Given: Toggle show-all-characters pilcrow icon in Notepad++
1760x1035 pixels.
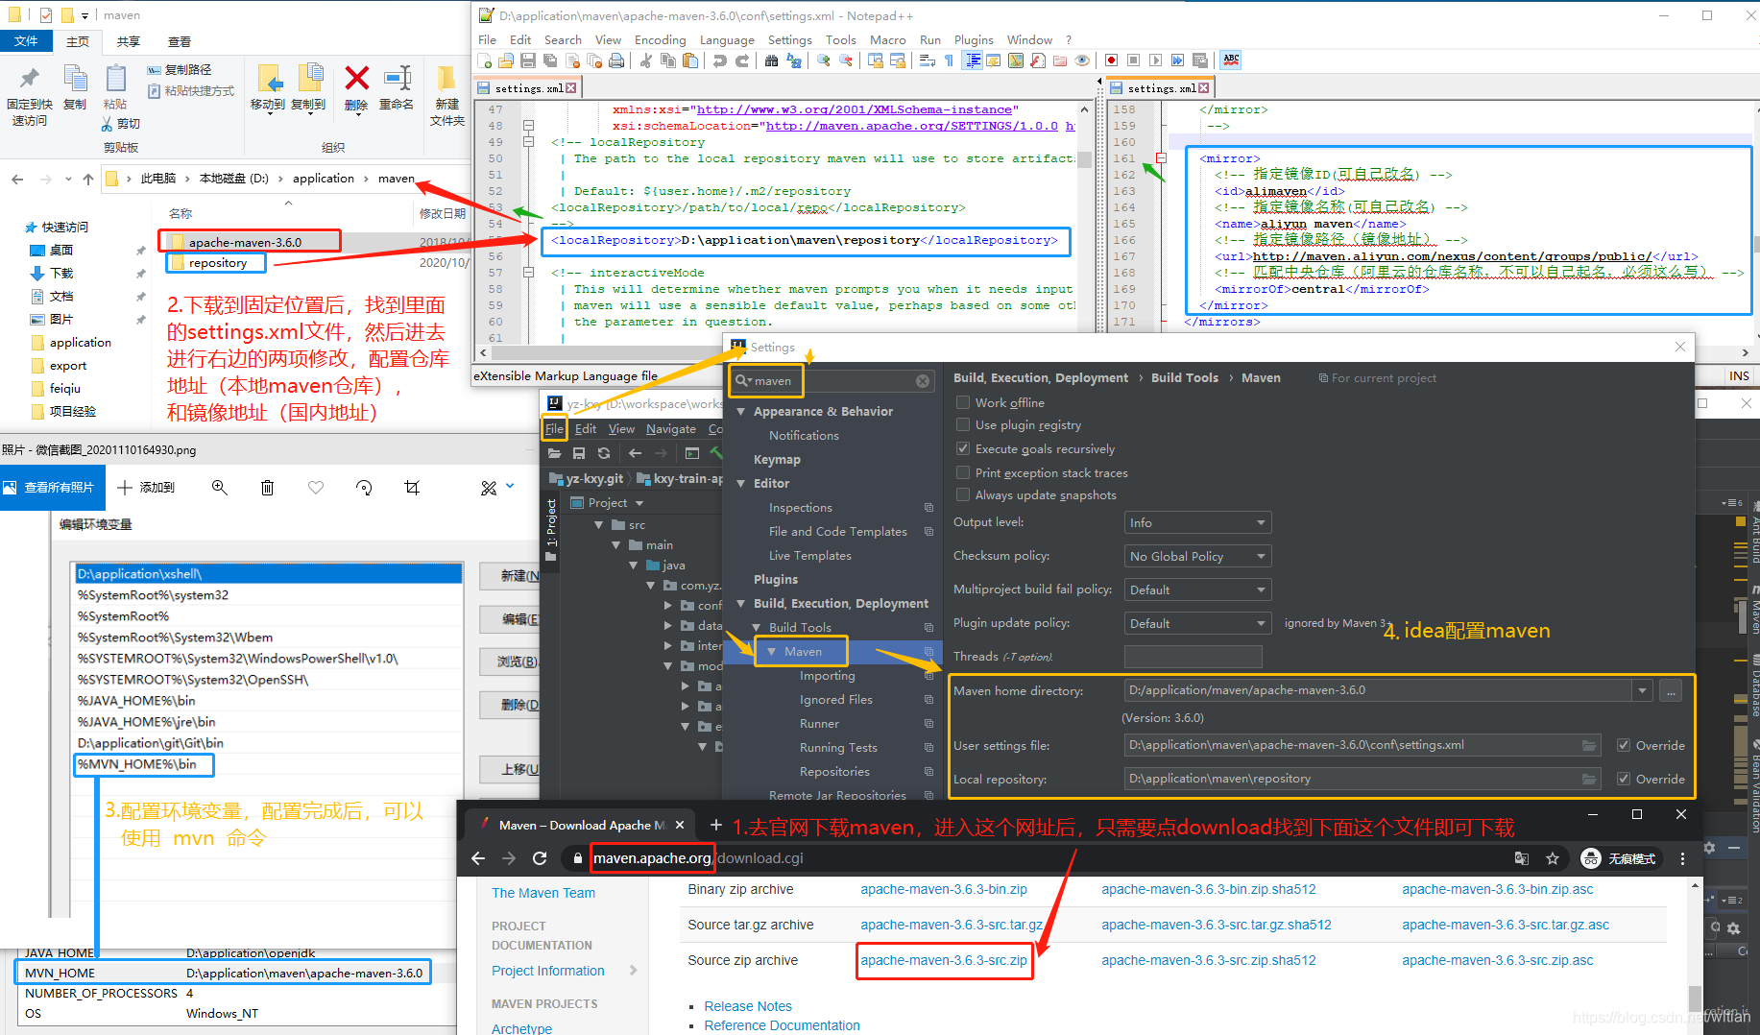Looking at the screenshot, I should pos(949,60).
